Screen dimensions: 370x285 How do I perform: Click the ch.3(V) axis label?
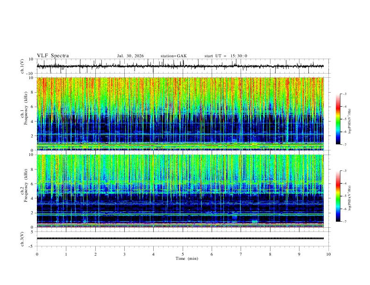click(22, 239)
